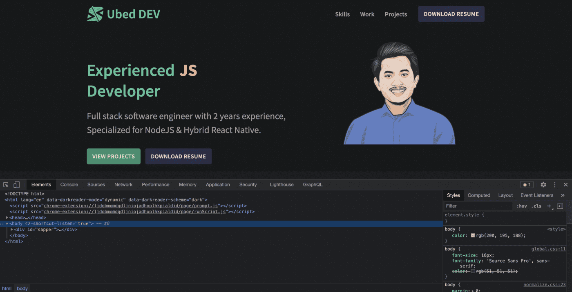572x292 pixels.
Task: Open the Memory tab
Action: 188,185
